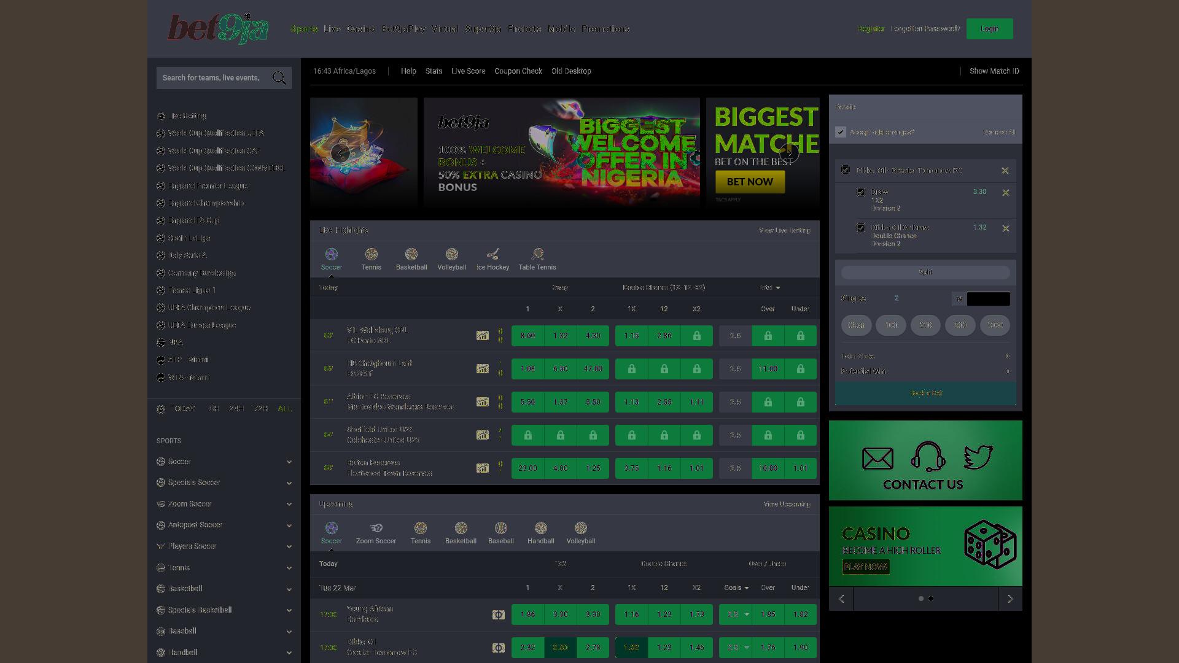1179x663 pixels.
Task: Click Split button in betslip
Action: [925, 273]
